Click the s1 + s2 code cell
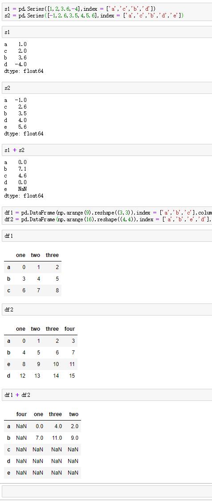The image size is (212, 501). [x=107, y=150]
